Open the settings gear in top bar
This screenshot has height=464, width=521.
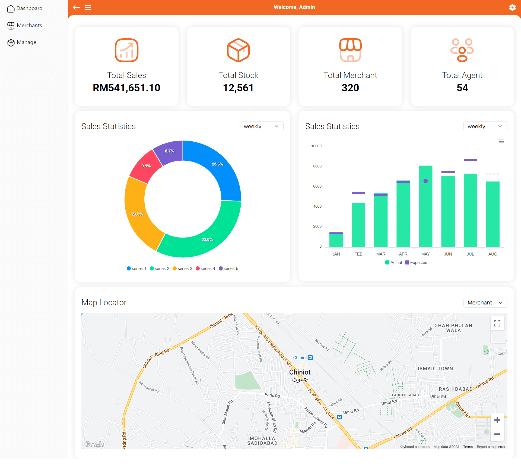[x=512, y=7]
